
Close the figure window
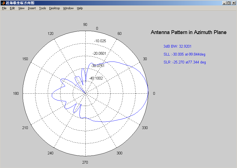pyautogui.click(x=233, y=3)
